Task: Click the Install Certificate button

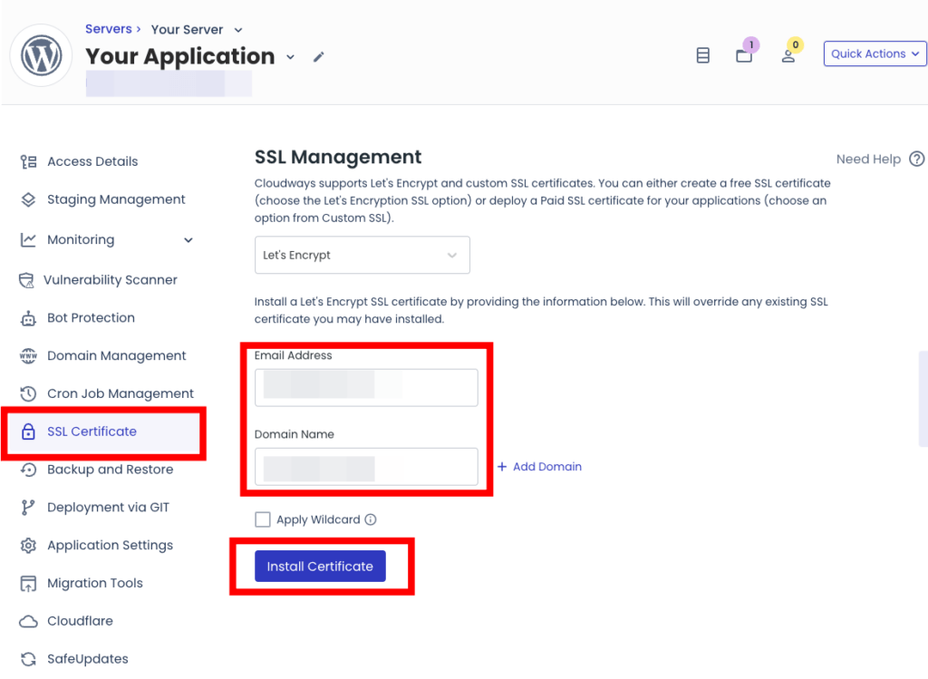Action: point(320,567)
